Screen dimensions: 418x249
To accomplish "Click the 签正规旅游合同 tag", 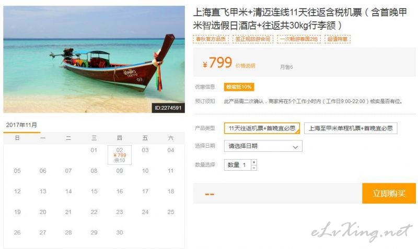I will pos(253,39).
